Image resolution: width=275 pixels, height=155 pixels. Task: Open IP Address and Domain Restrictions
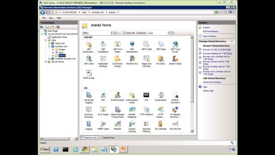click(175, 112)
